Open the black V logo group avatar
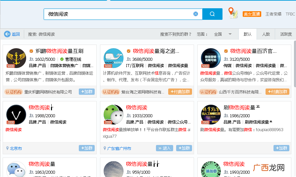Viewport: 296px width, 177px height. point(16,115)
